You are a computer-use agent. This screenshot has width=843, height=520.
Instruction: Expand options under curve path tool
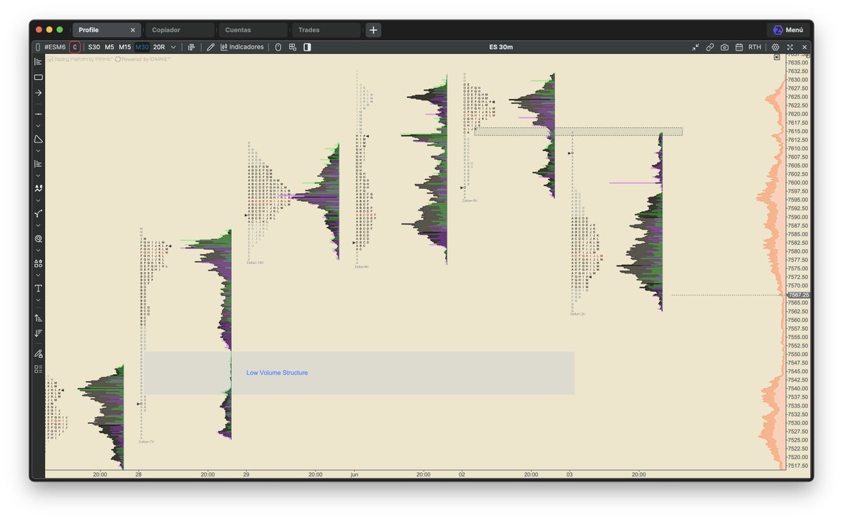[x=38, y=225]
